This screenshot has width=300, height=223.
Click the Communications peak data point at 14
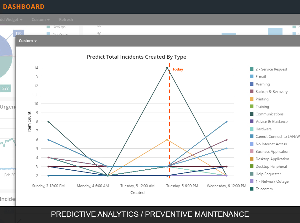tap(167, 68)
